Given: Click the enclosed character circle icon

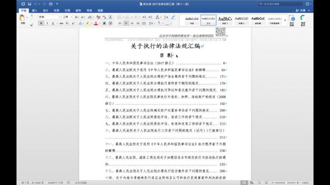Looking at the screenshot, I should pos(110,23).
